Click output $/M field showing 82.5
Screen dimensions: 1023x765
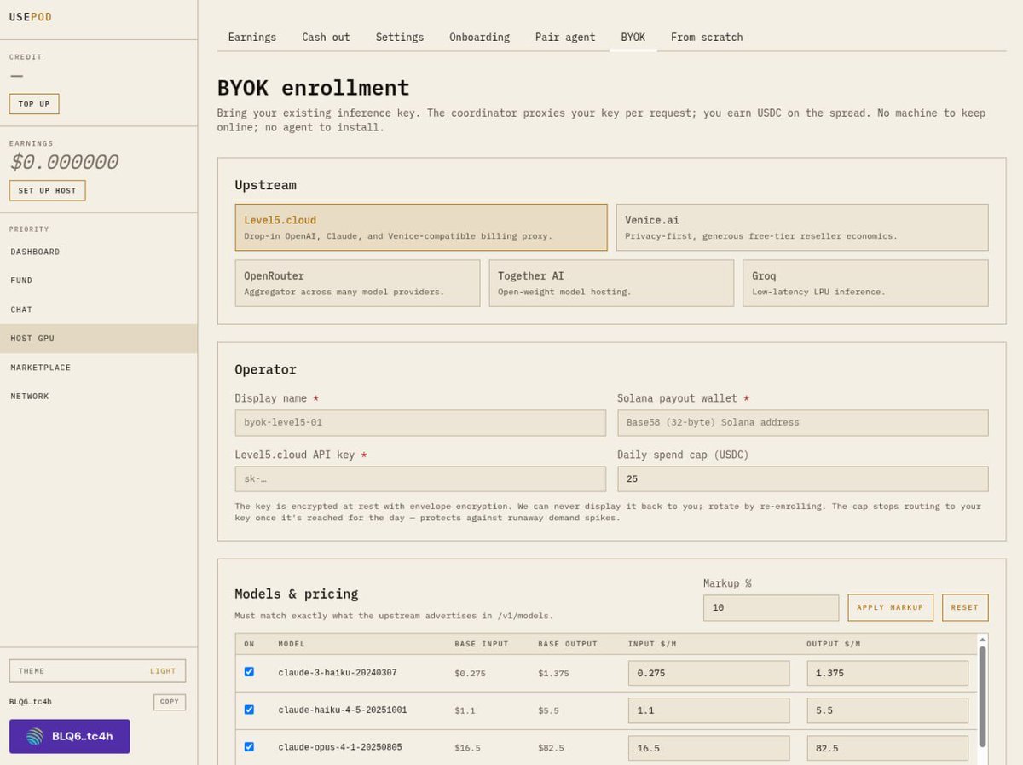[x=887, y=748]
